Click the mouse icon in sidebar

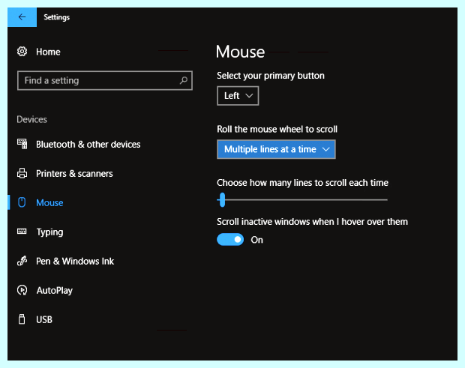tap(22, 202)
